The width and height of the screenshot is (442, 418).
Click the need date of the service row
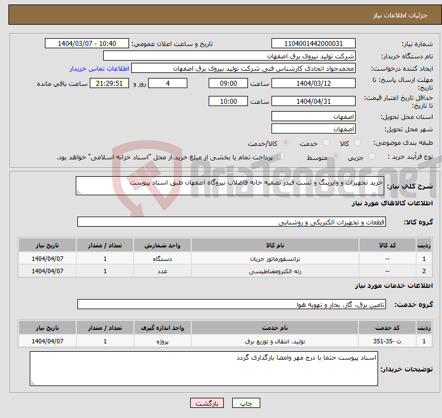47,341
